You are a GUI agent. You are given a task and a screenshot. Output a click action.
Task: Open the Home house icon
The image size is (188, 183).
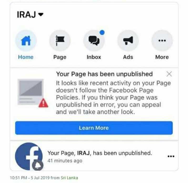click(x=26, y=41)
